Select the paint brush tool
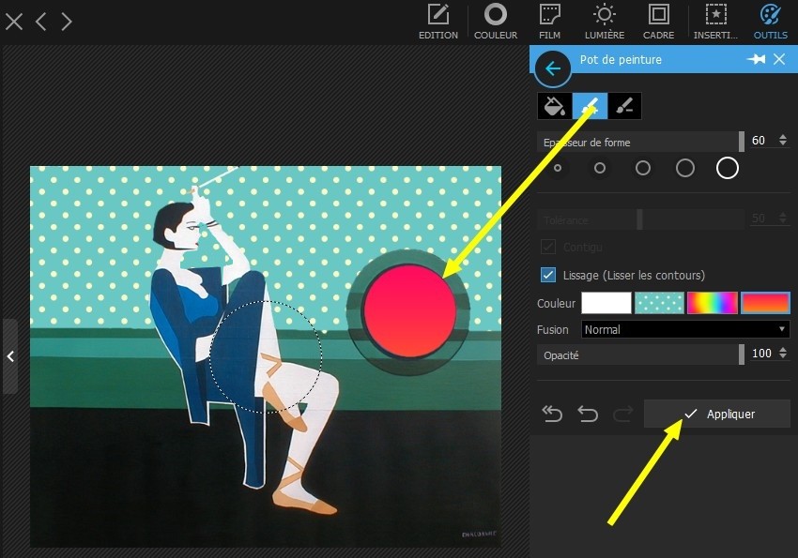This screenshot has height=558, width=798. click(590, 106)
